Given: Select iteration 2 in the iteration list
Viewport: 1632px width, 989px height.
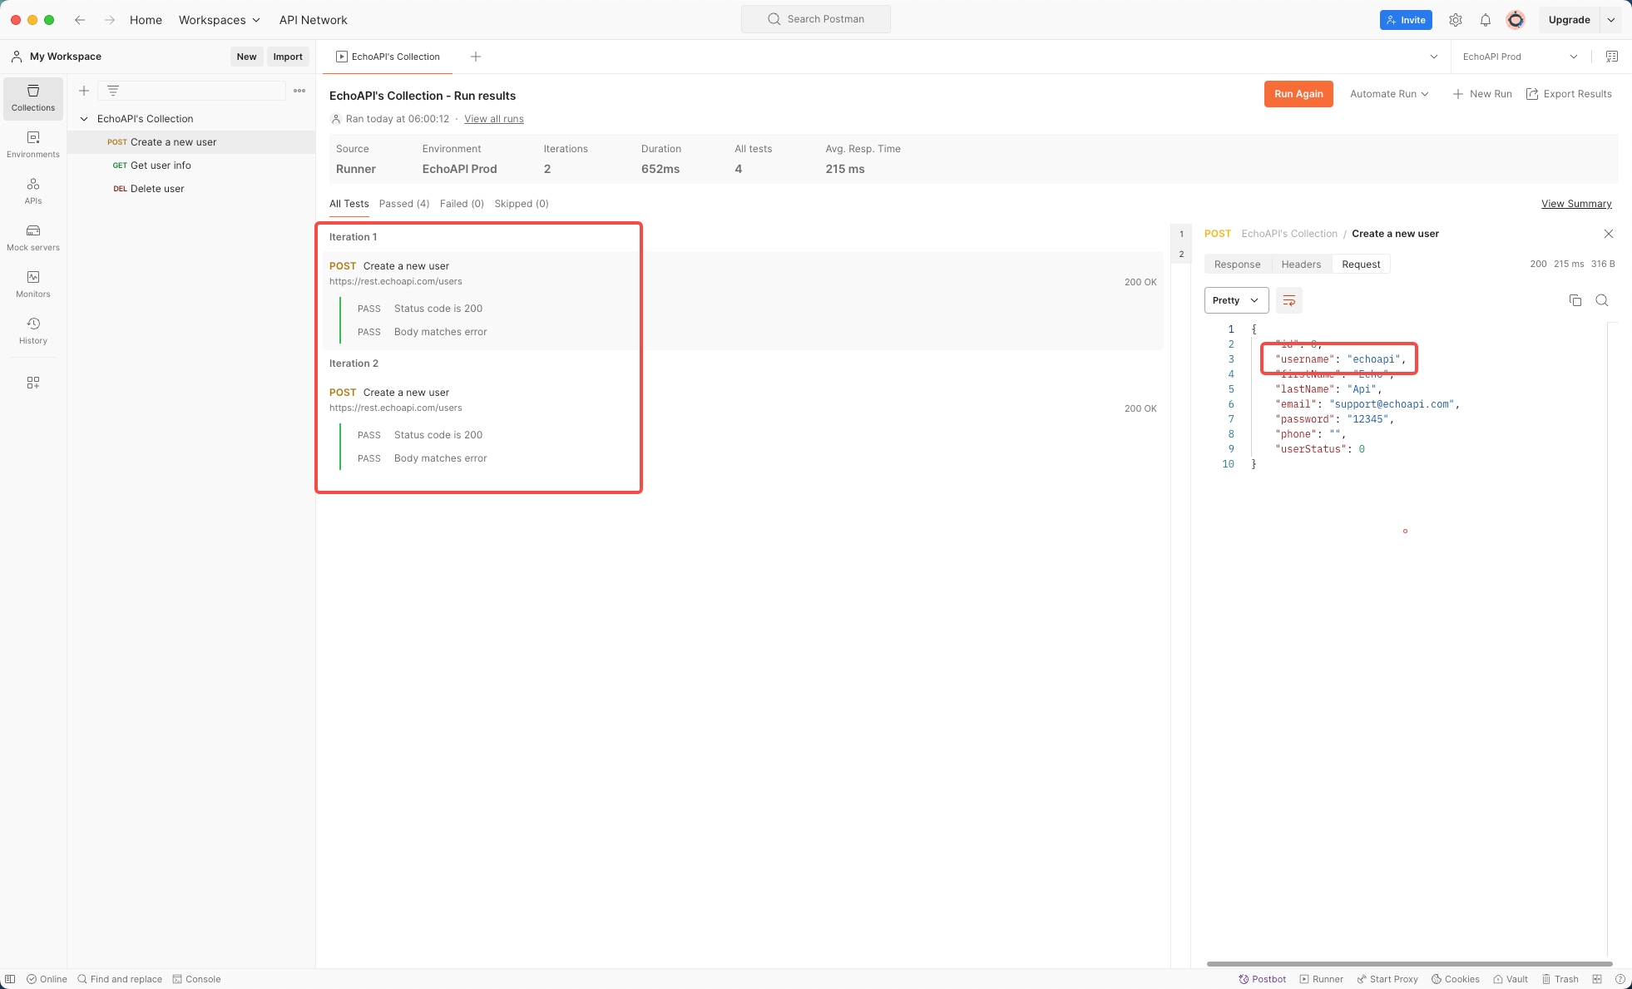Looking at the screenshot, I should [1181, 255].
